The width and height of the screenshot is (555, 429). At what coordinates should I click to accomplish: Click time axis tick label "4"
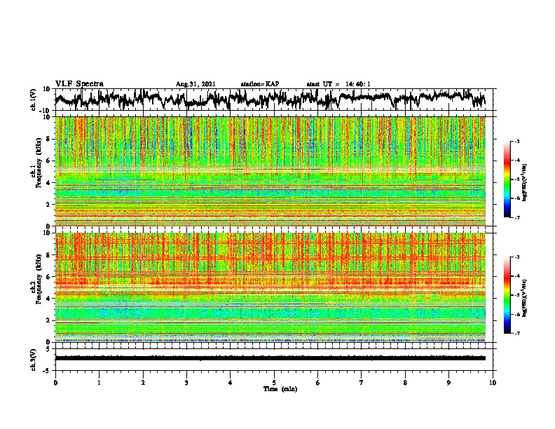pyautogui.click(x=231, y=383)
